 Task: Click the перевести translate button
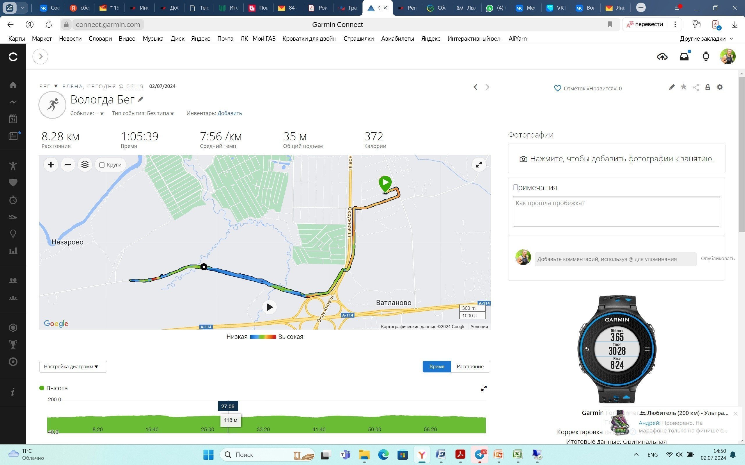tap(645, 24)
